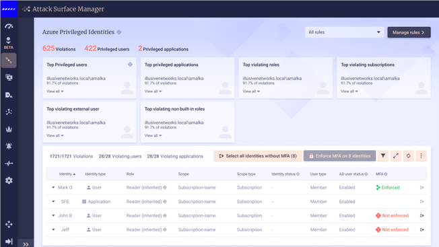The height and width of the screenshot is (247, 439).
Task: Select all identities without MFA
Action: [258, 156]
